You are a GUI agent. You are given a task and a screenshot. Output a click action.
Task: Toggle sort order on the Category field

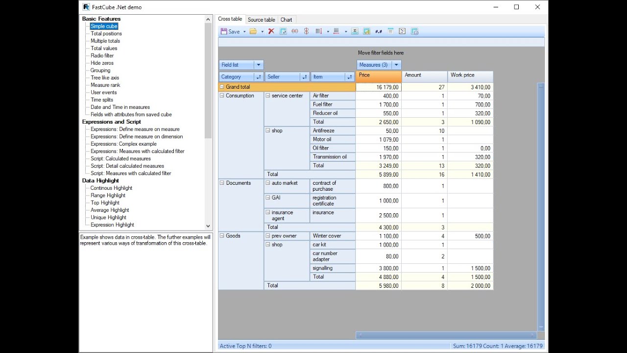[x=259, y=77]
